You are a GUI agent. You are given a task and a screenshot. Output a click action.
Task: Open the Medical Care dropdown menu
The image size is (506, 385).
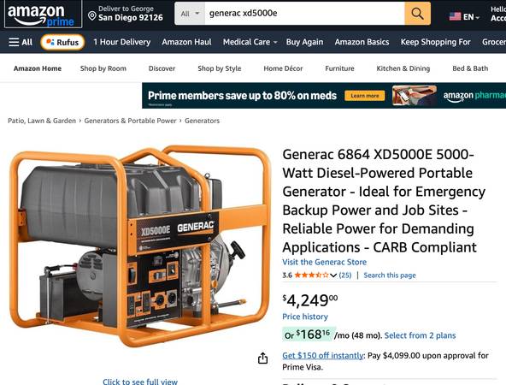(250, 42)
